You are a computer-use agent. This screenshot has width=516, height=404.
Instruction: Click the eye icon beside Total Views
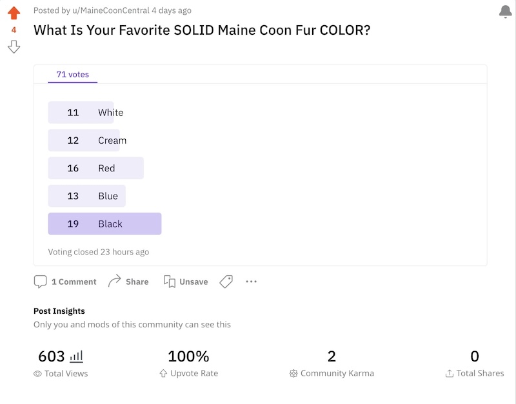point(37,374)
